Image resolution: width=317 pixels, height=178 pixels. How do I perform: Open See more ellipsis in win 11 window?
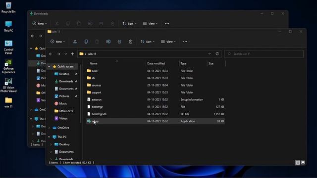click(185, 42)
